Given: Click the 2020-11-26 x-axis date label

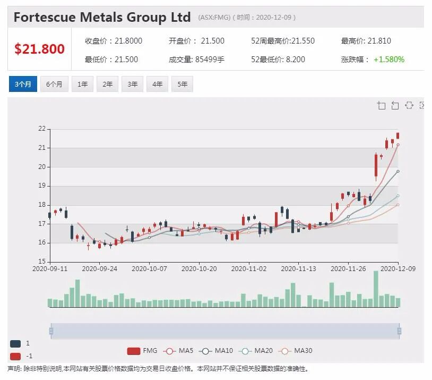Looking at the screenshot, I should (348, 269).
